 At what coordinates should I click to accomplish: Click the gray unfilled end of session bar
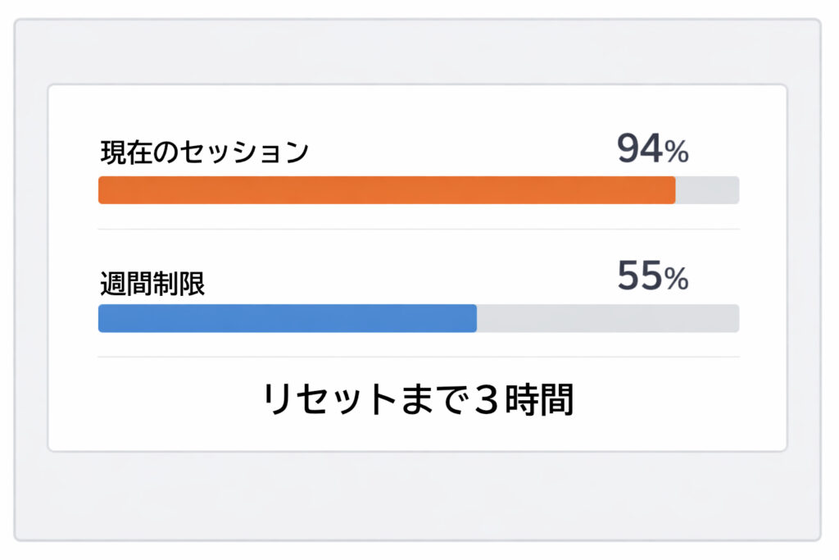pyautogui.click(x=707, y=190)
